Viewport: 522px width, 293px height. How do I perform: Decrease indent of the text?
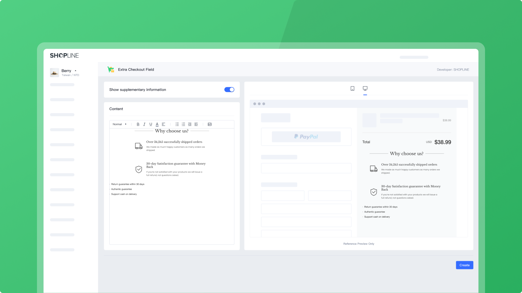[190, 124]
